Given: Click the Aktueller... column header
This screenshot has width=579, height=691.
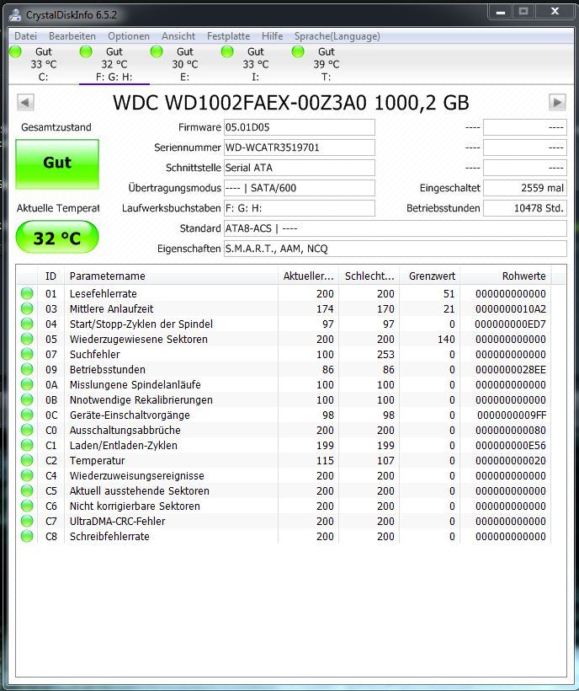Looking at the screenshot, I should tap(308, 276).
